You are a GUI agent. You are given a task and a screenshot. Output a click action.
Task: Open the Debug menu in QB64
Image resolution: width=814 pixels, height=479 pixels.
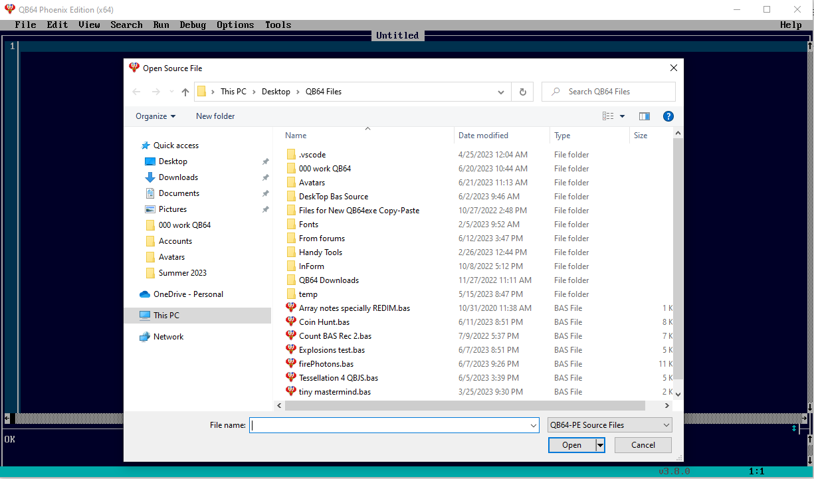point(193,25)
